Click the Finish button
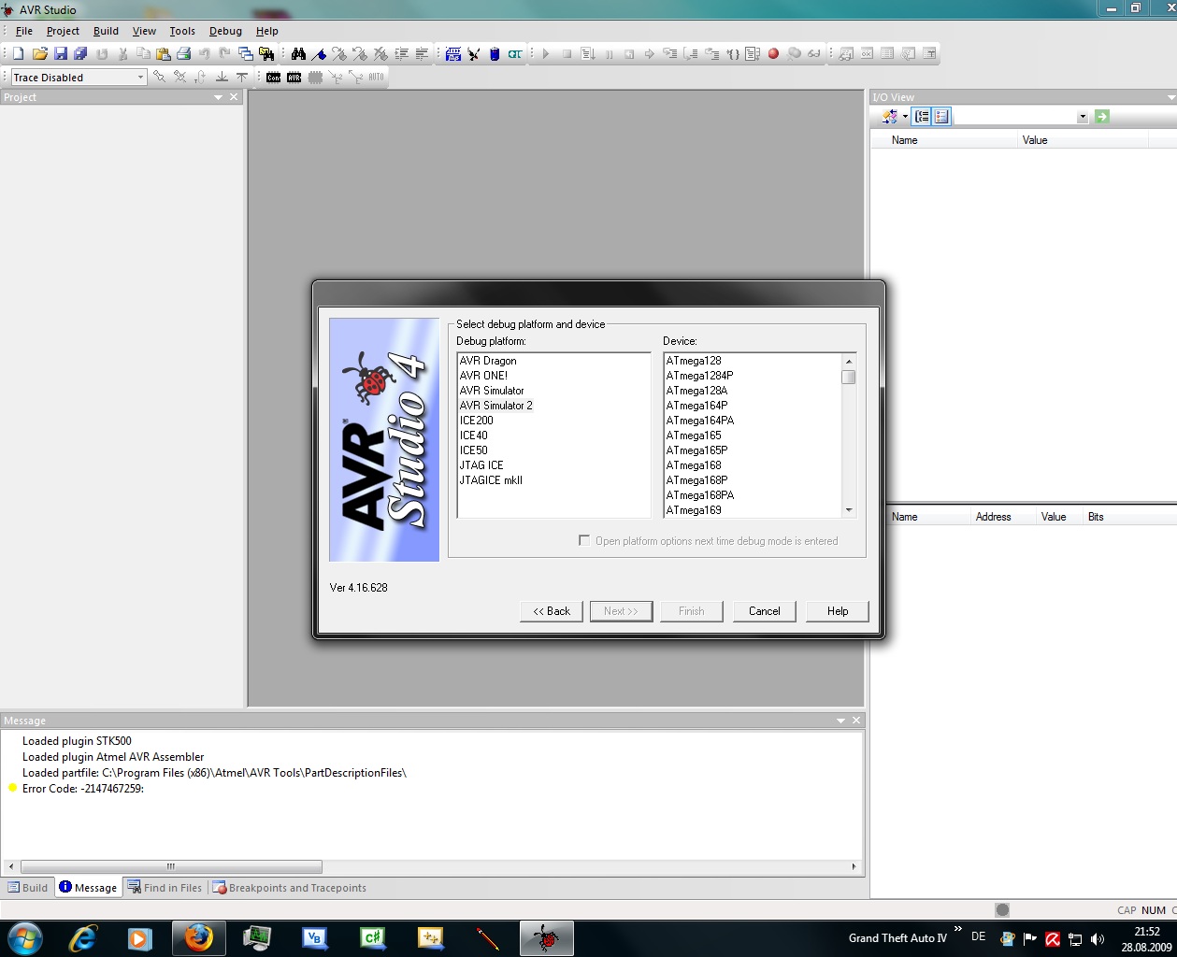The image size is (1177, 957). click(692, 611)
